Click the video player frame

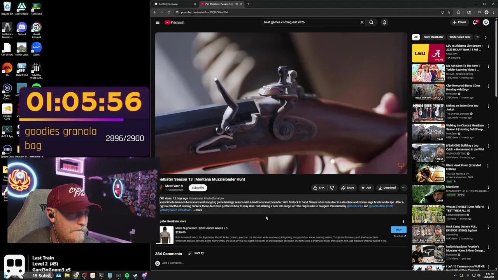point(281,103)
